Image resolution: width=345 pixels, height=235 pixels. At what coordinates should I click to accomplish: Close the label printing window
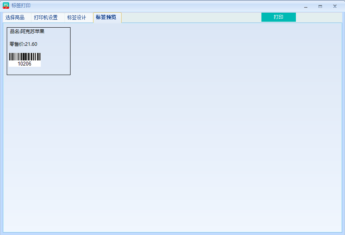point(335,6)
